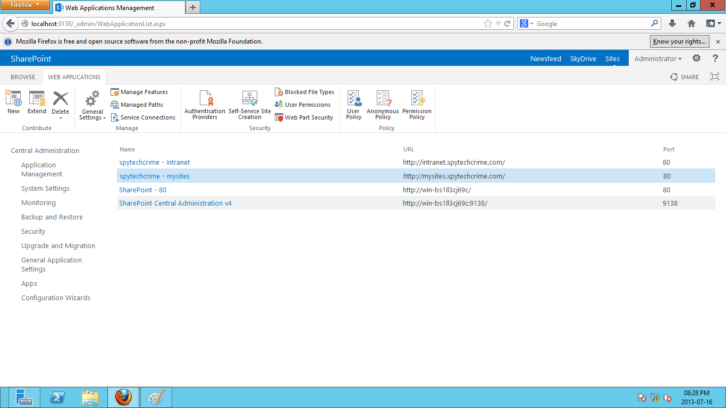The image size is (726, 408).
Task: Open SkyDrive in top navigation
Action: tap(583, 58)
